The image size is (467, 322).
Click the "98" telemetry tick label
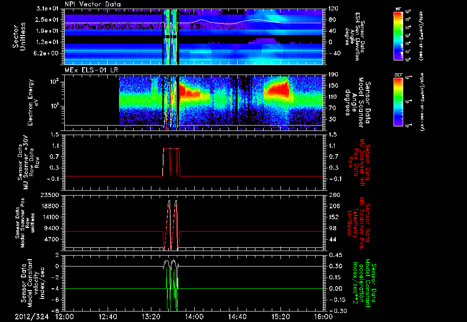[x=333, y=228]
